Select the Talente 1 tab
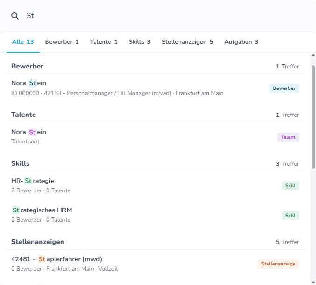Screen dimensions: 316x285 tap(103, 42)
